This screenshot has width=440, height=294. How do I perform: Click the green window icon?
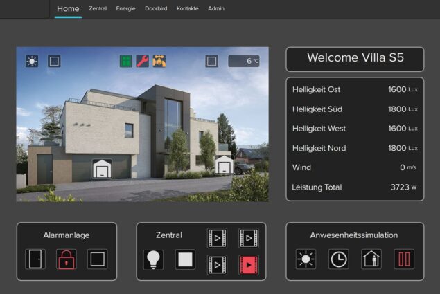coord(126,61)
